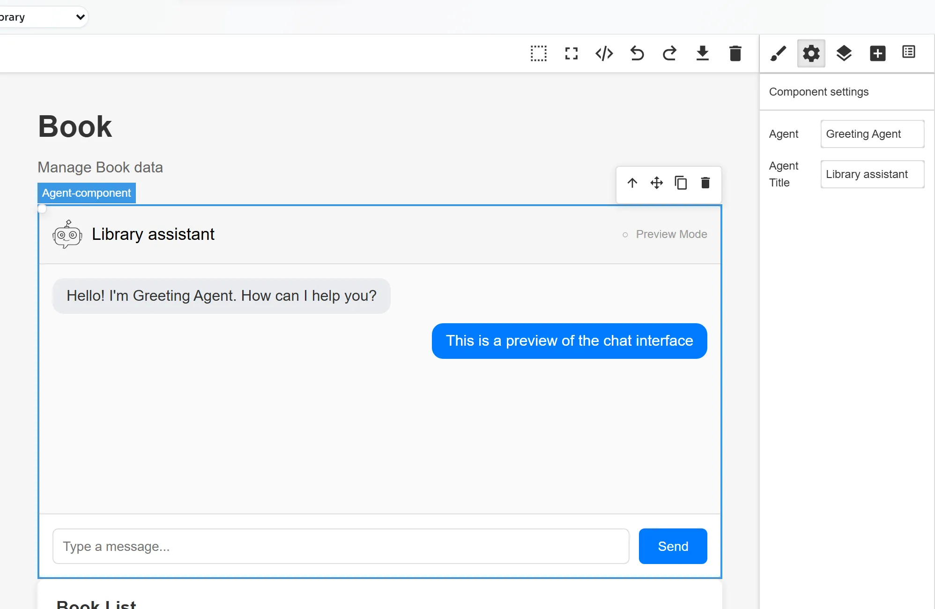Open the add blocks plus icon
This screenshot has width=935, height=609.
pos(877,53)
